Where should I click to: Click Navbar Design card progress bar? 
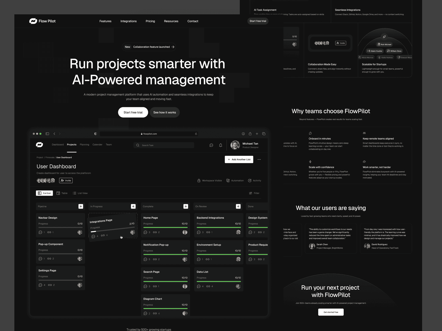60,228
